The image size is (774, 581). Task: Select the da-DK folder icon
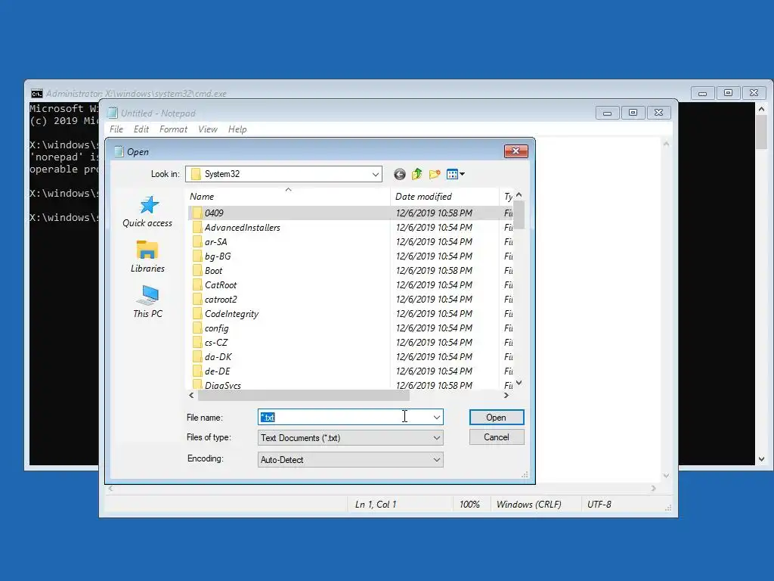[197, 356]
